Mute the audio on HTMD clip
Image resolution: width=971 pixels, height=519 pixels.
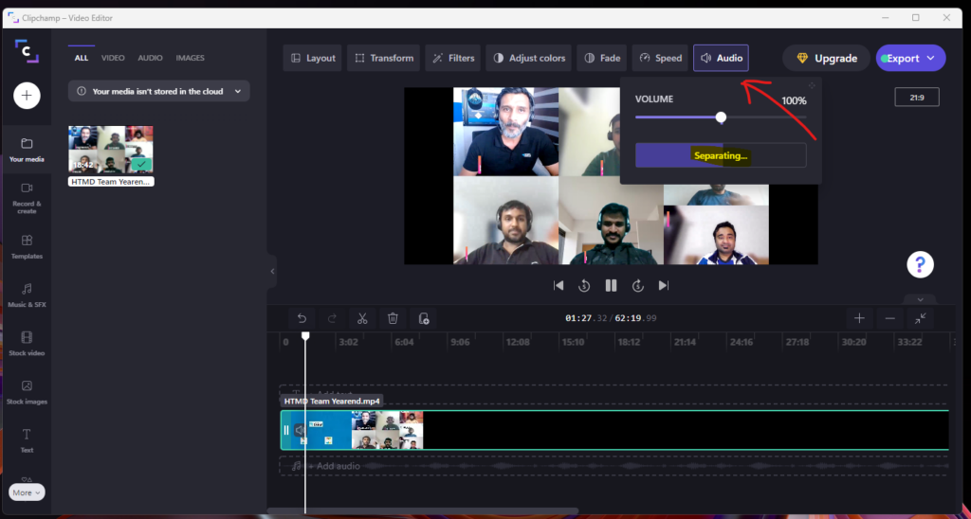tap(301, 430)
